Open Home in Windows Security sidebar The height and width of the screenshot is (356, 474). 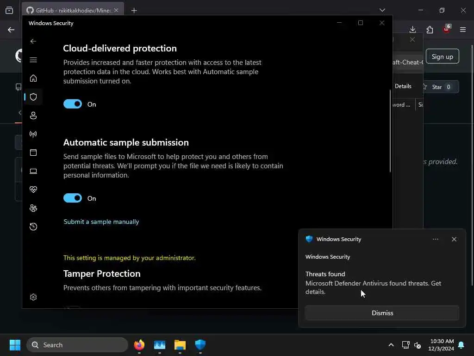tap(33, 78)
